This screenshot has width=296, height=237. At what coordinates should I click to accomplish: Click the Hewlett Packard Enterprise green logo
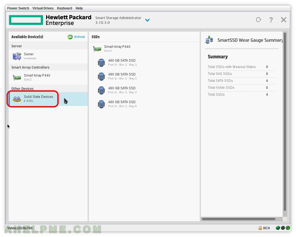26,20
